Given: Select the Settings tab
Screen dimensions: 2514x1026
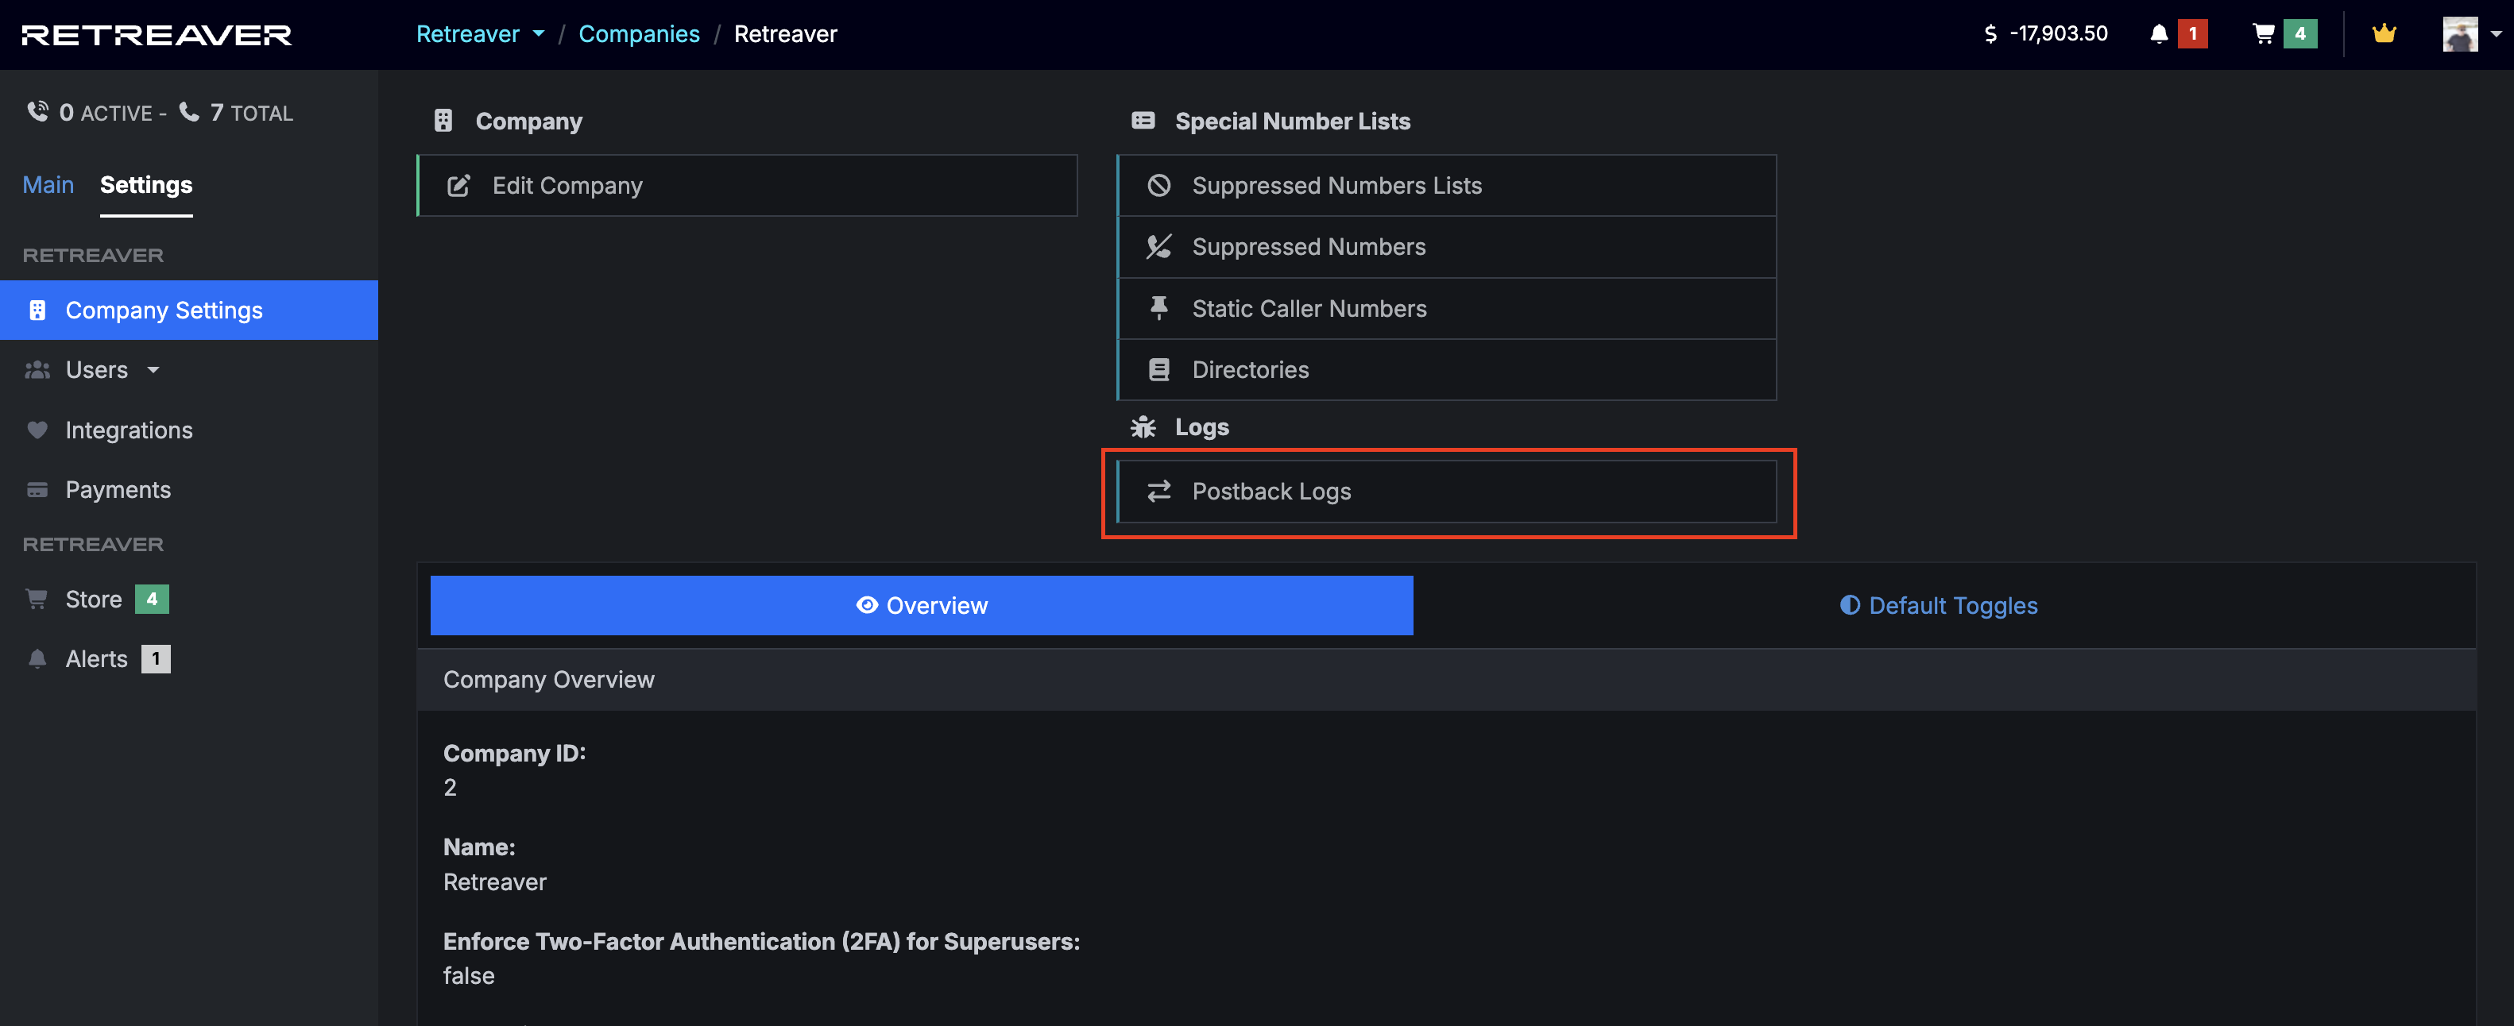Looking at the screenshot, I should (x=146, y=185).
